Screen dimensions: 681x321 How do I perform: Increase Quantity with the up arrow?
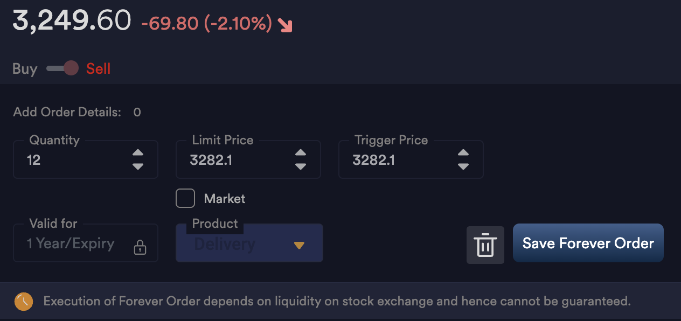138,153
